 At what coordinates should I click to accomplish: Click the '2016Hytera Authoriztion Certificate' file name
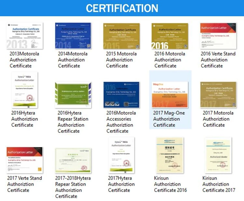[x=24, y=119]
